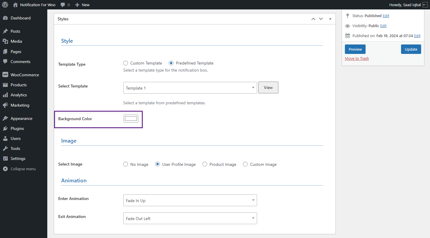Select Predefined Template radio button

coord(171,63)
